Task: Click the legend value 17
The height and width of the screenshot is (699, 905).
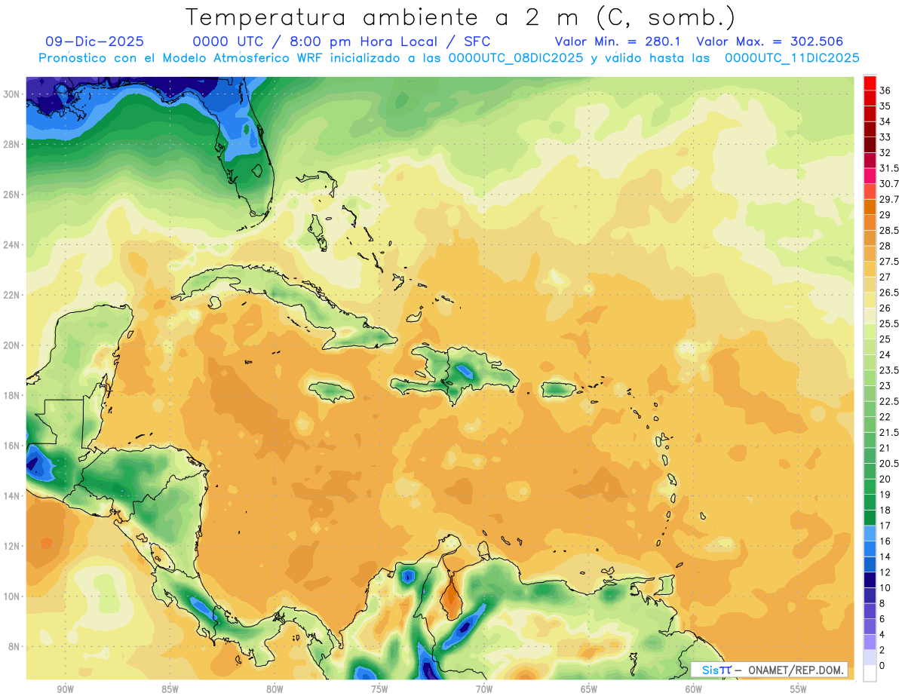Action: point(885,526)
